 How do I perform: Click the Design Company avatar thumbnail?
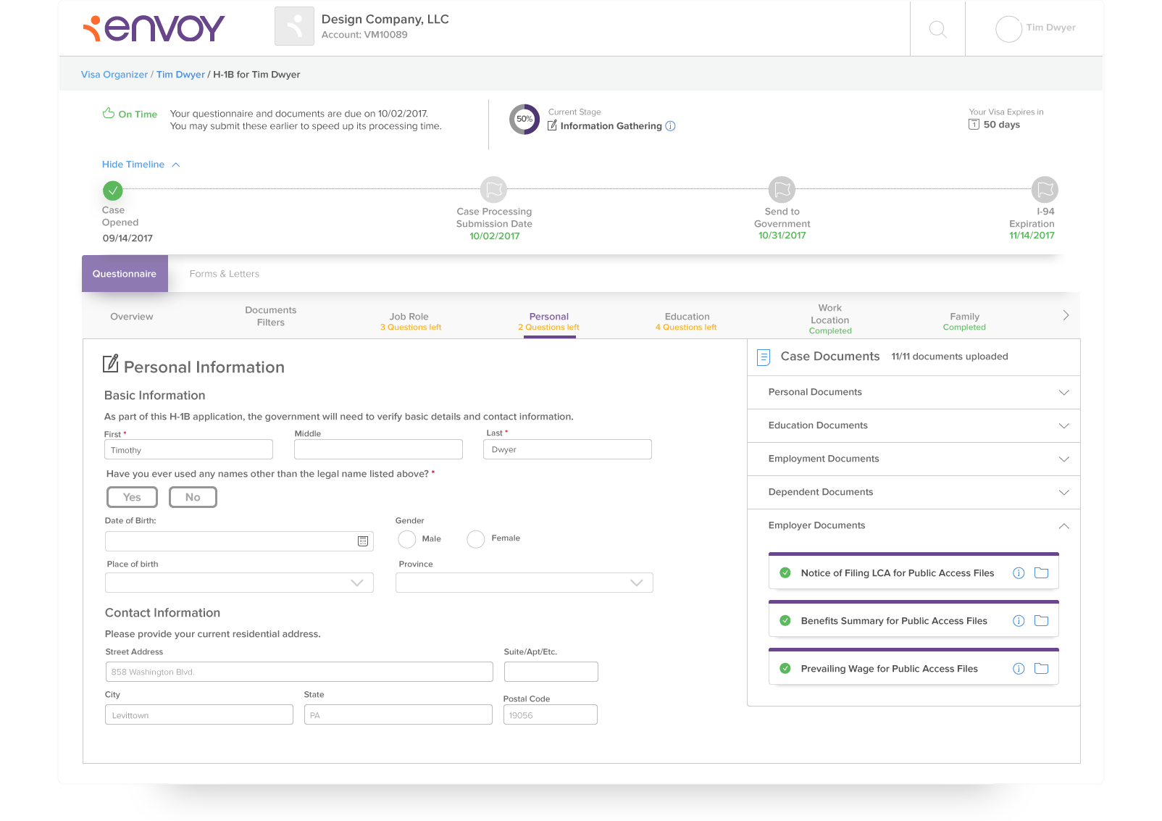coord(294,26)
